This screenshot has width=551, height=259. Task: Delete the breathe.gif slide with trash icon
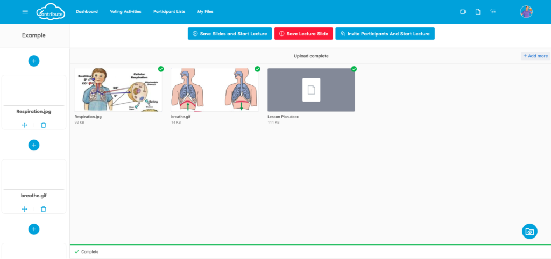43,209
